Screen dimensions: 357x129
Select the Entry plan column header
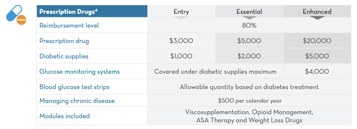(181, 12)
